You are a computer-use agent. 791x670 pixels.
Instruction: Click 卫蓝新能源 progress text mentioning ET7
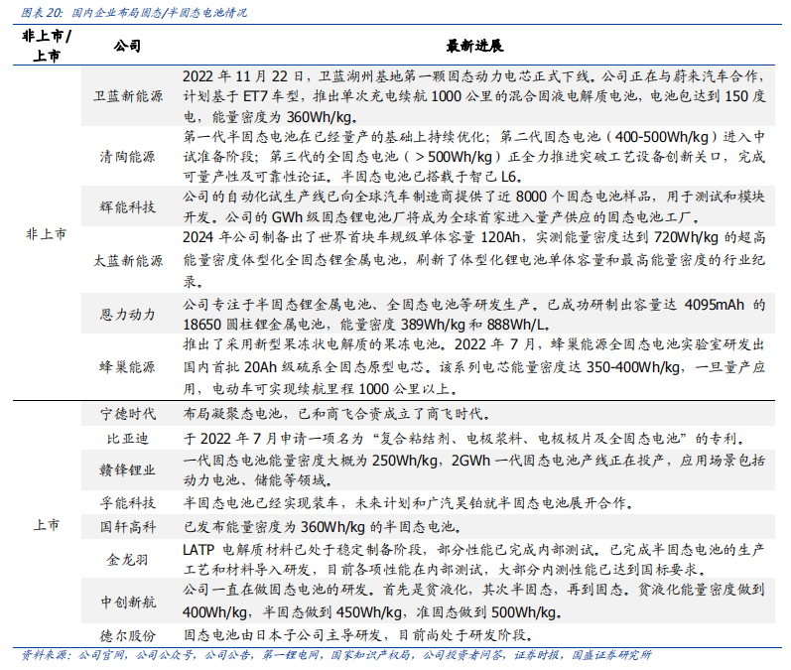click(474, 96)
